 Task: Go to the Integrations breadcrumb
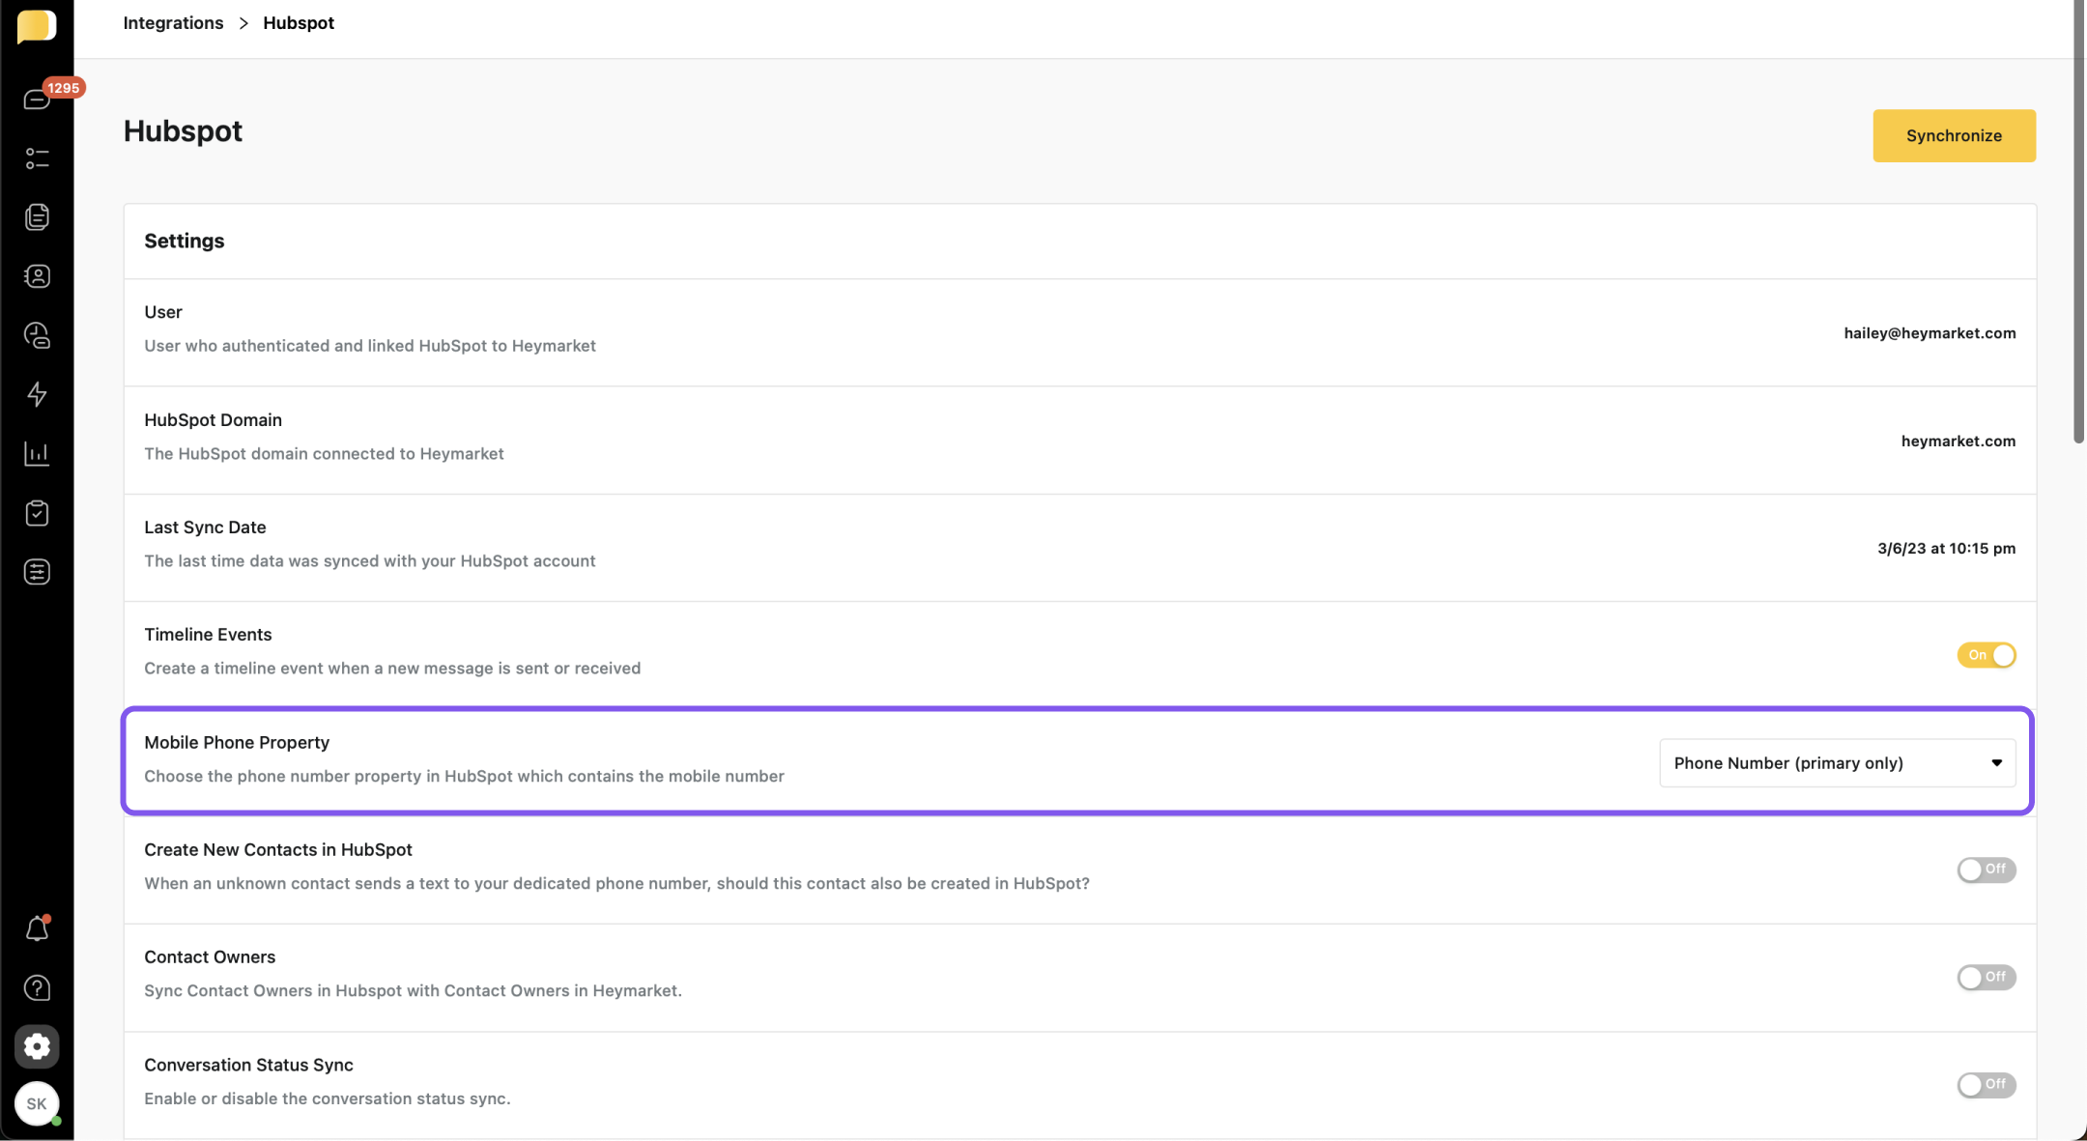point(173,23)
